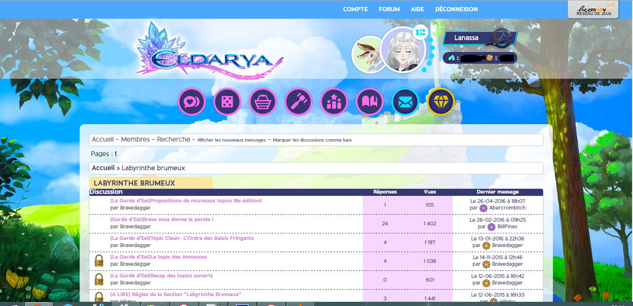
Task: Click DÉCONNEXION to log out
Action: click(456, 9)
